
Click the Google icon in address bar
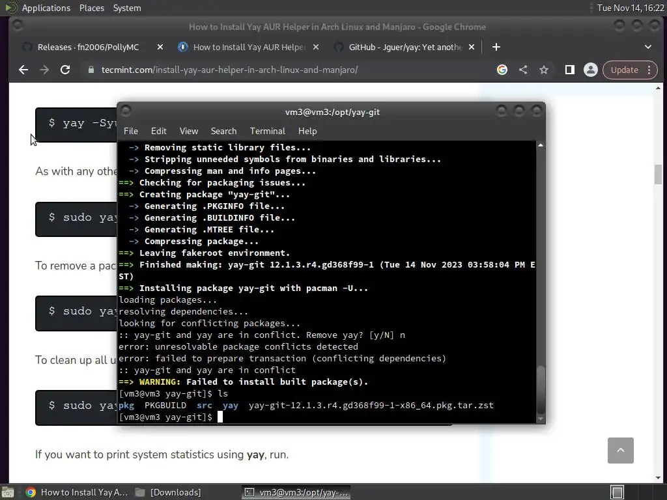(502, 70)
